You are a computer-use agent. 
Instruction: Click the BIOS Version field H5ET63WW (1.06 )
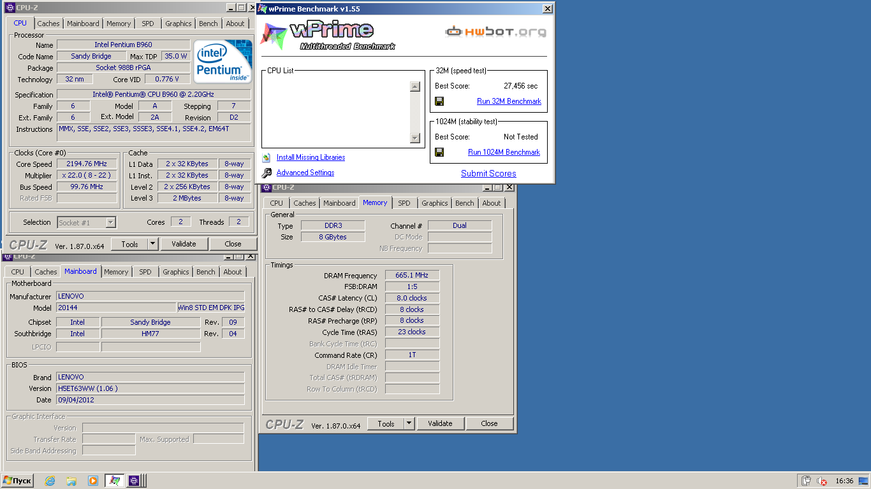(x=150, y=388)
